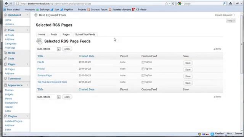The width and height of the screenshot is (244, 137).
Task: Switch to Submit Your Feeds tab
Action: (85, 34)
